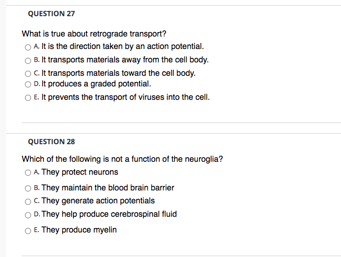
Task: Click answer text 'It produces a graded potential'
Action: coord(96,84)
